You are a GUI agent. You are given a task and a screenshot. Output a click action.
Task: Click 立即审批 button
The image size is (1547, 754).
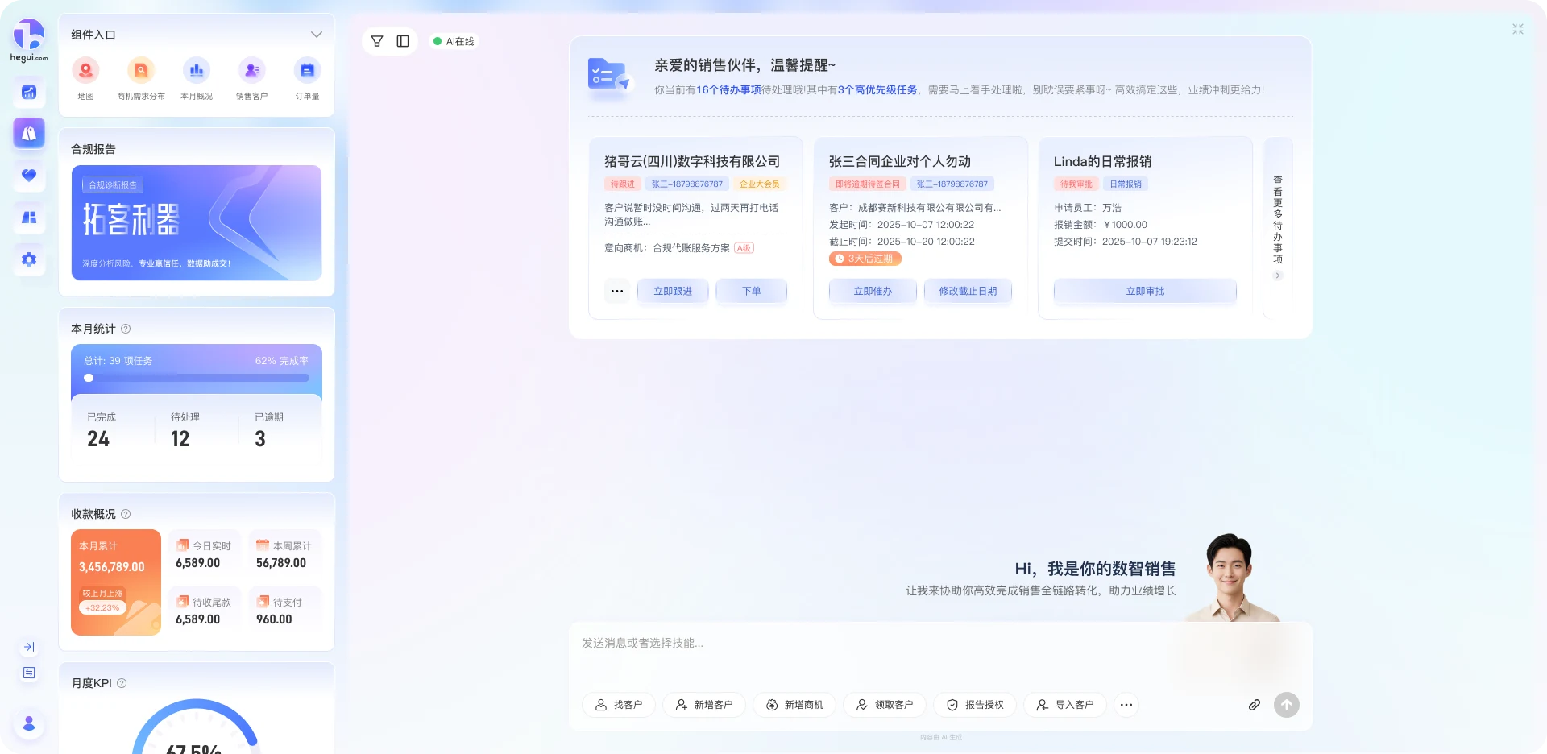coord(1145,291)
